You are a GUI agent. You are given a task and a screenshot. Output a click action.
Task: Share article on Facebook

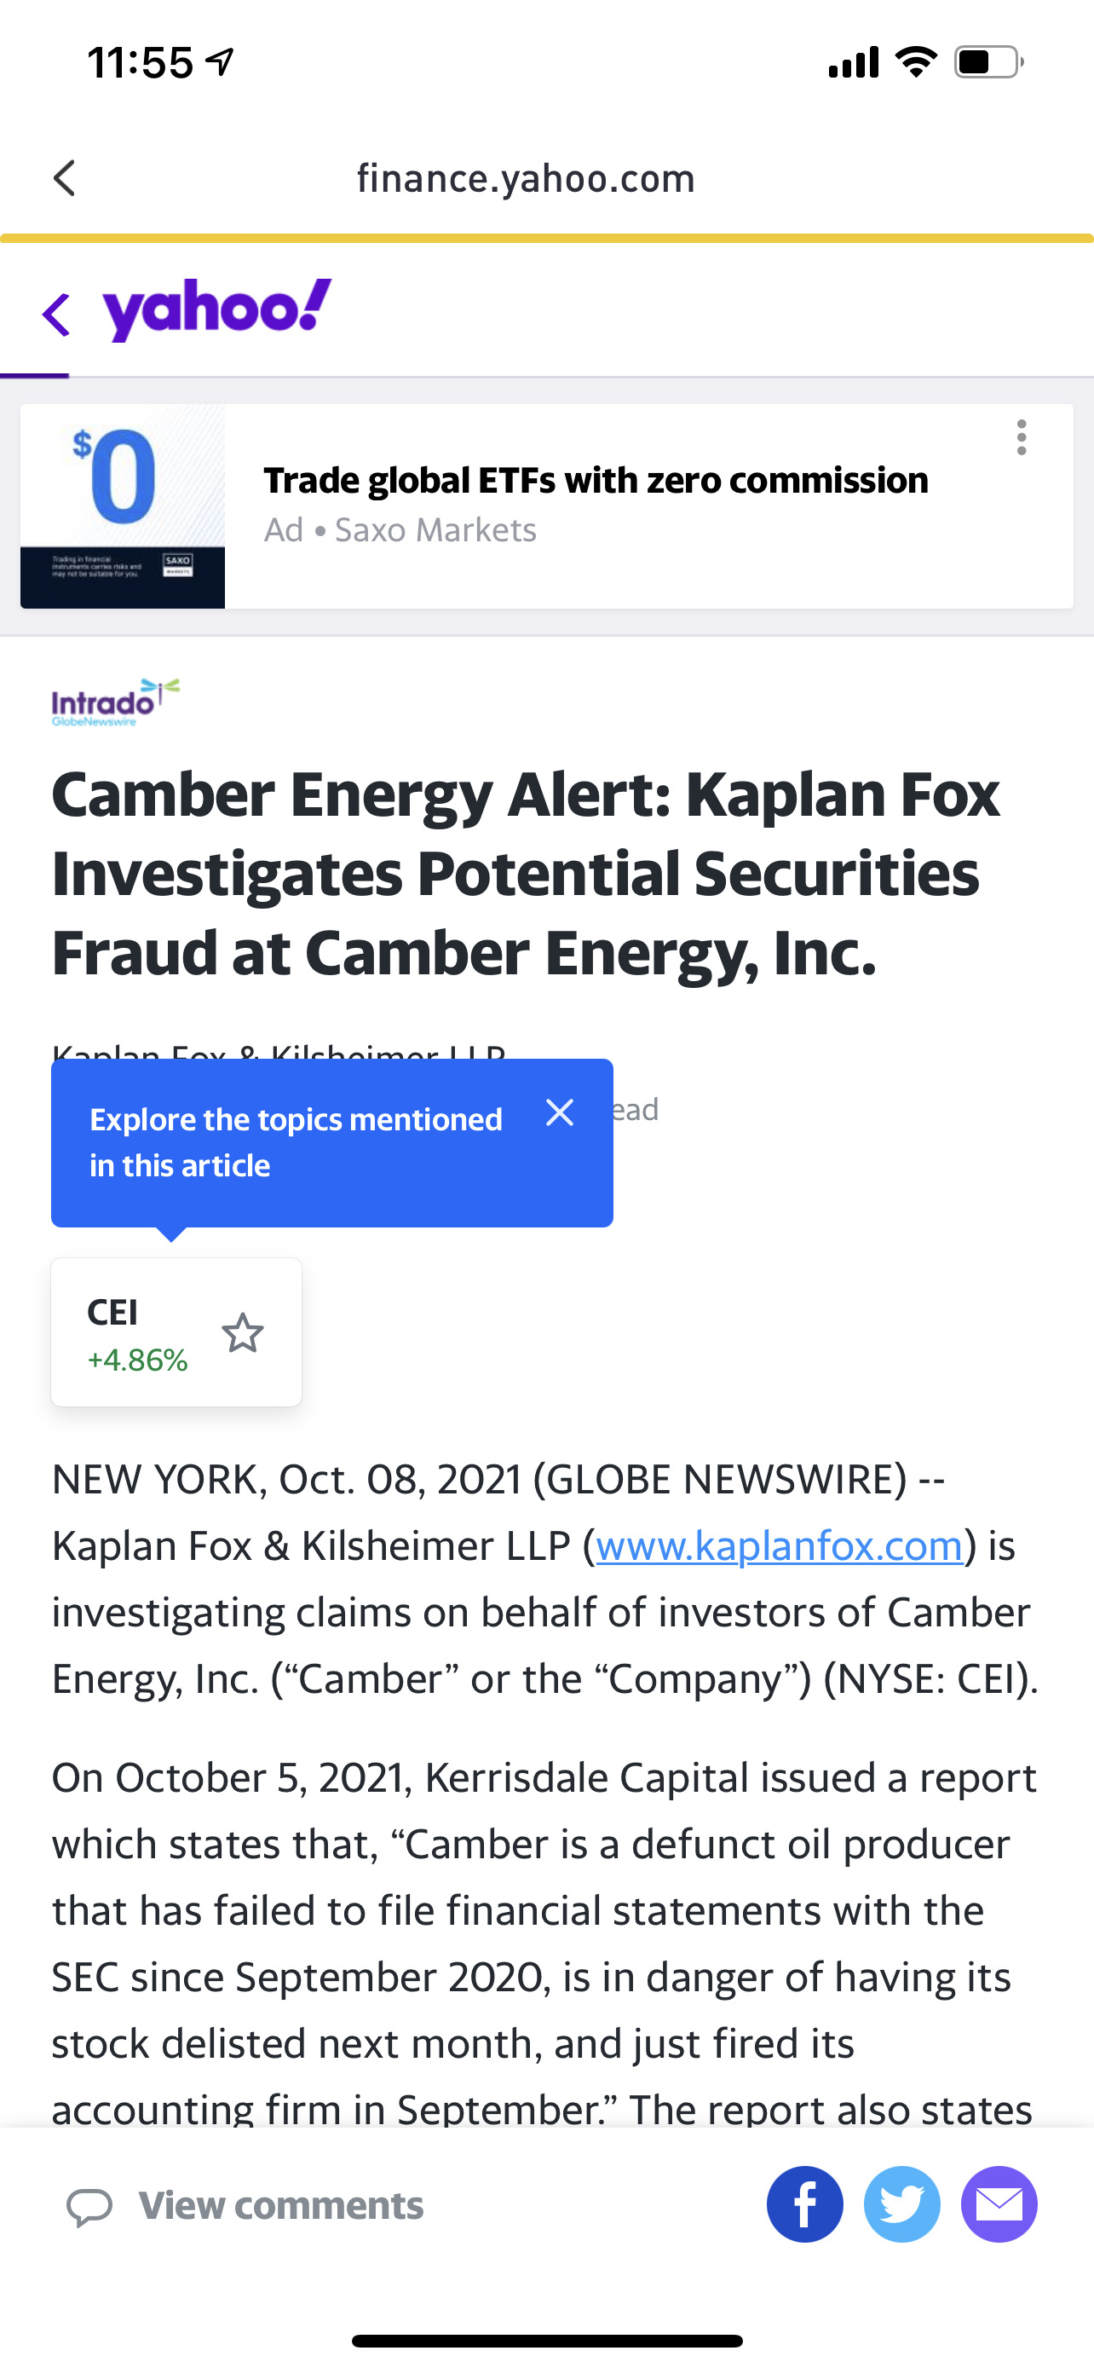click(x=804, y=2204)
